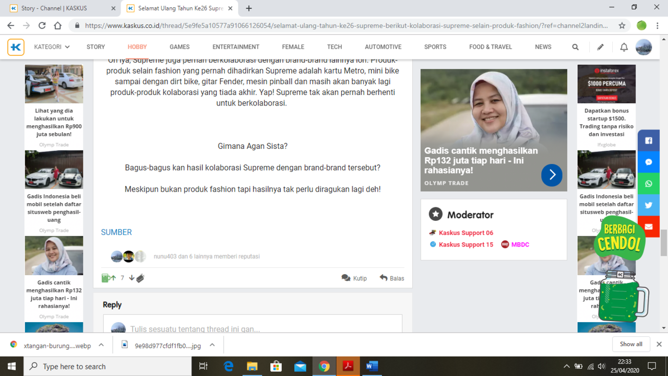The height and width of the screenshot is (376, 668).
Task: Open the FEMALE menu
Action: (x=293, y=47)
